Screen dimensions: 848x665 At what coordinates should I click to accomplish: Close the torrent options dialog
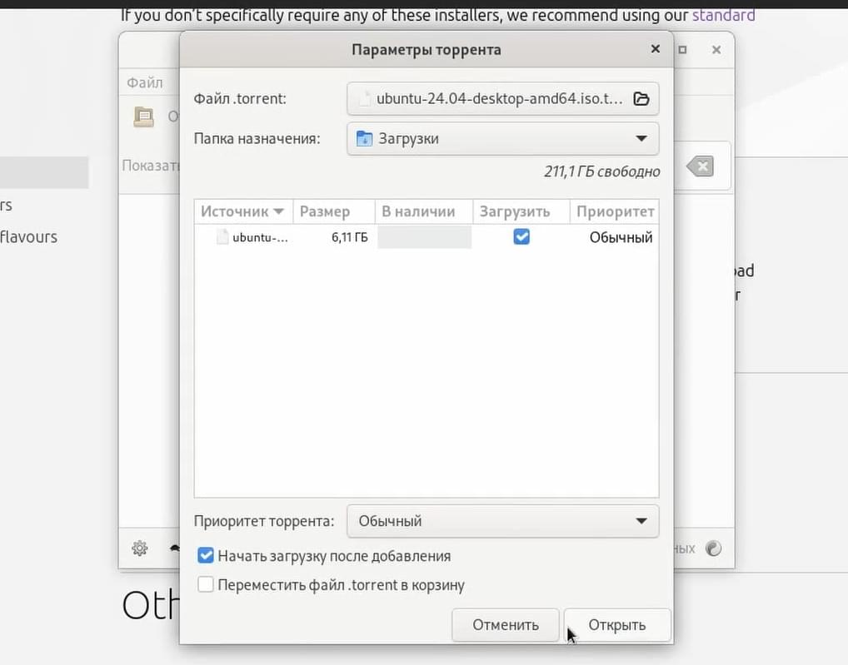(656, 49)
